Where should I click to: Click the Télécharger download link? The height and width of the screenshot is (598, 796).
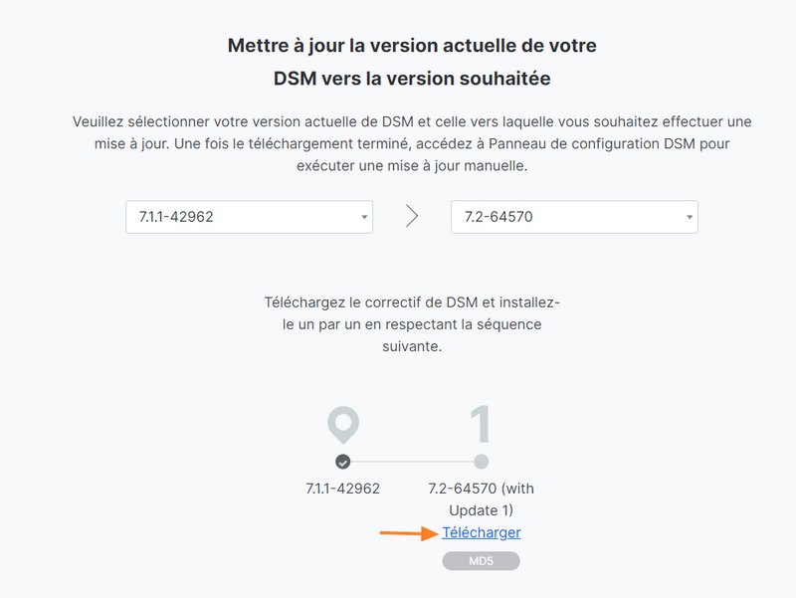(482, 532)
